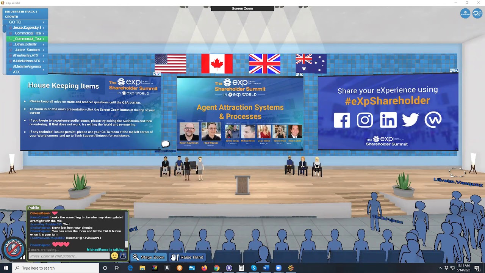Click the taskbar clock showing 11:11 AM
This screenshot has width=485, height=273.
[464, 268]
